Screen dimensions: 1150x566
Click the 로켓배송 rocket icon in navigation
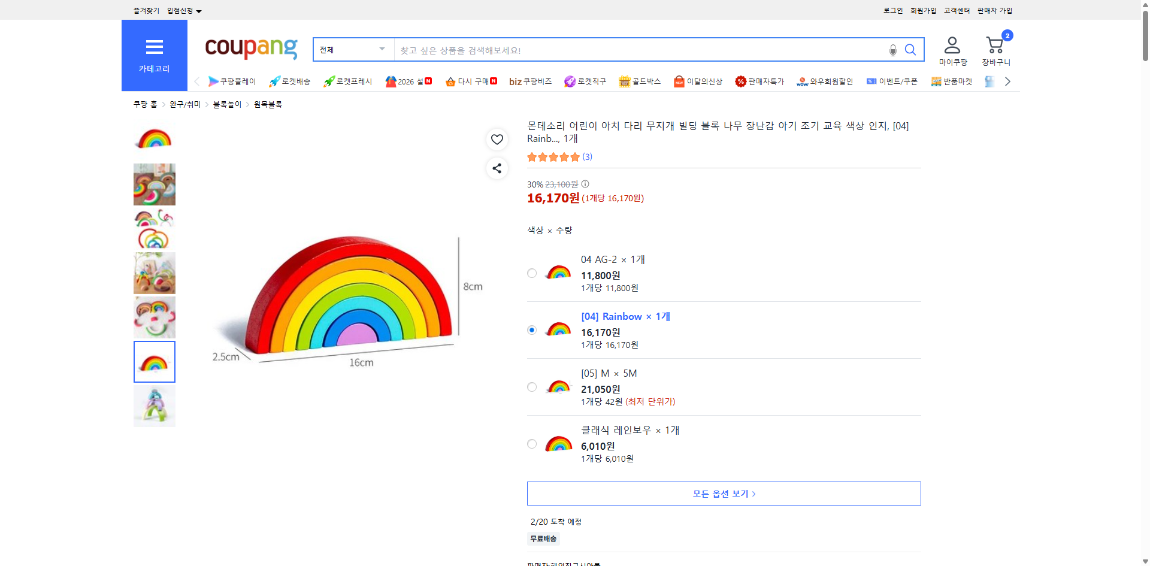[x=274, y=81]
